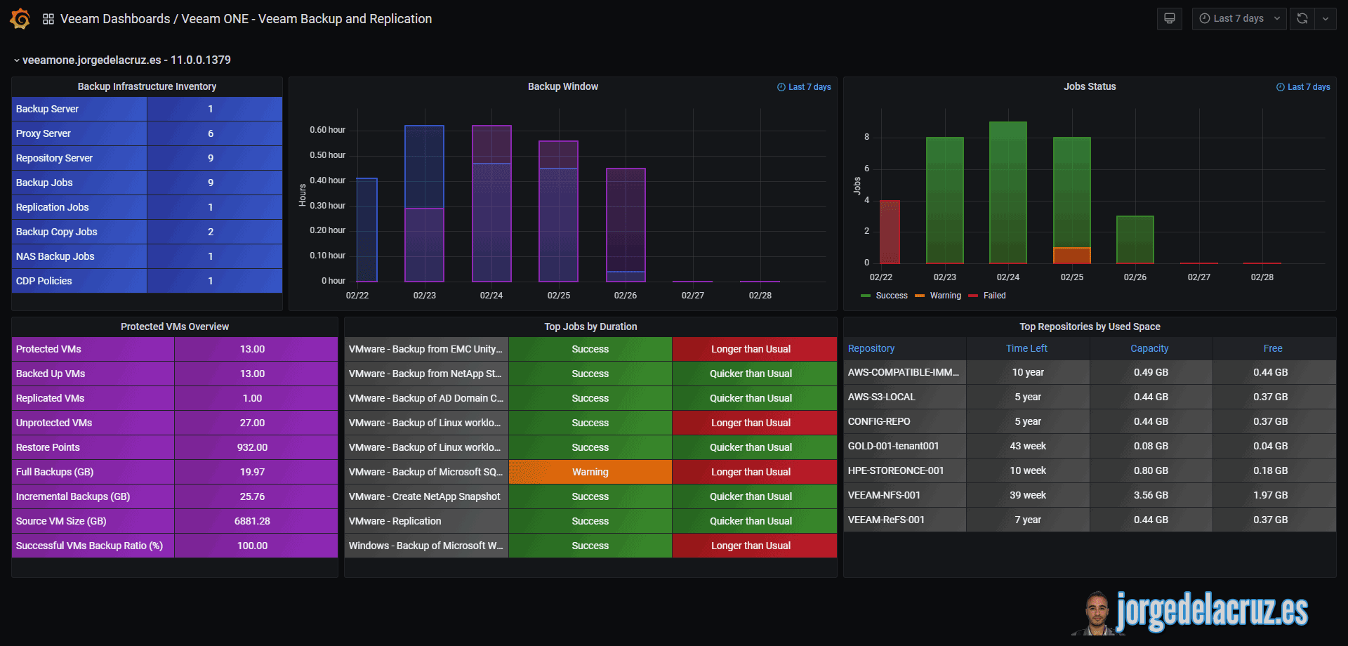The height and width of the screenshot is (646, 1348).
Task: Open the Last 7 days time range dropdown
Action: click(1239, 19)
